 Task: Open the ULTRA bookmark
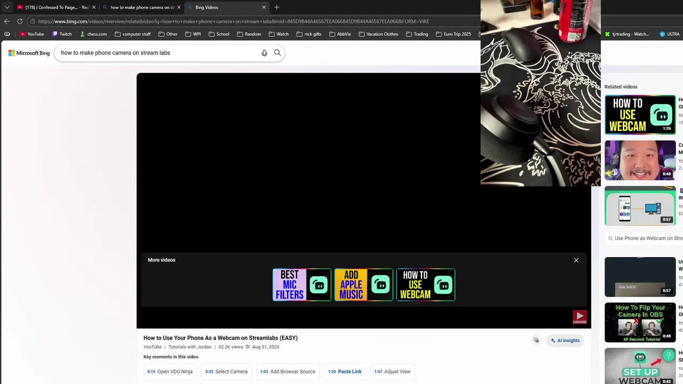click(x=670, y=34)
